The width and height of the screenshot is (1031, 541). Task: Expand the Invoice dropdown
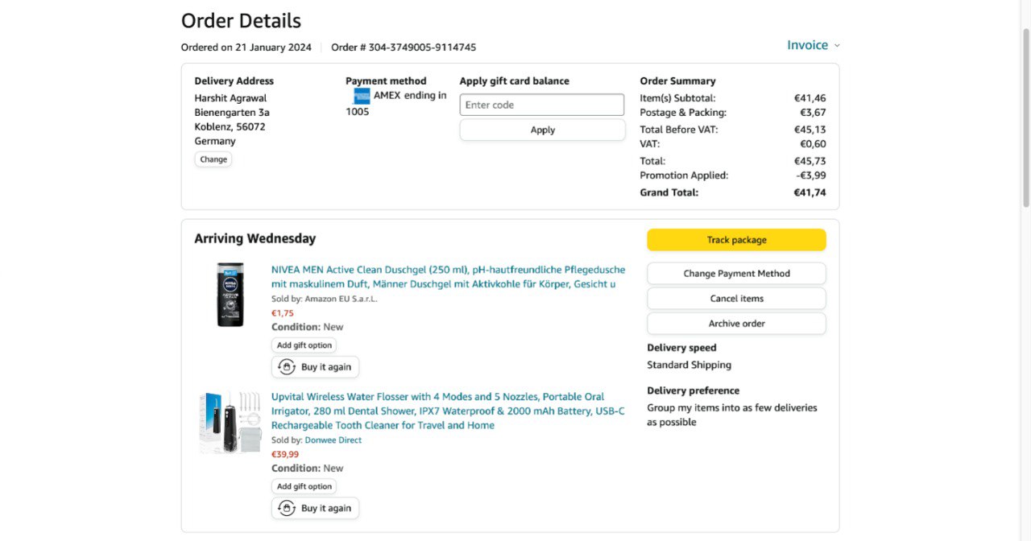tap(808, 45)
